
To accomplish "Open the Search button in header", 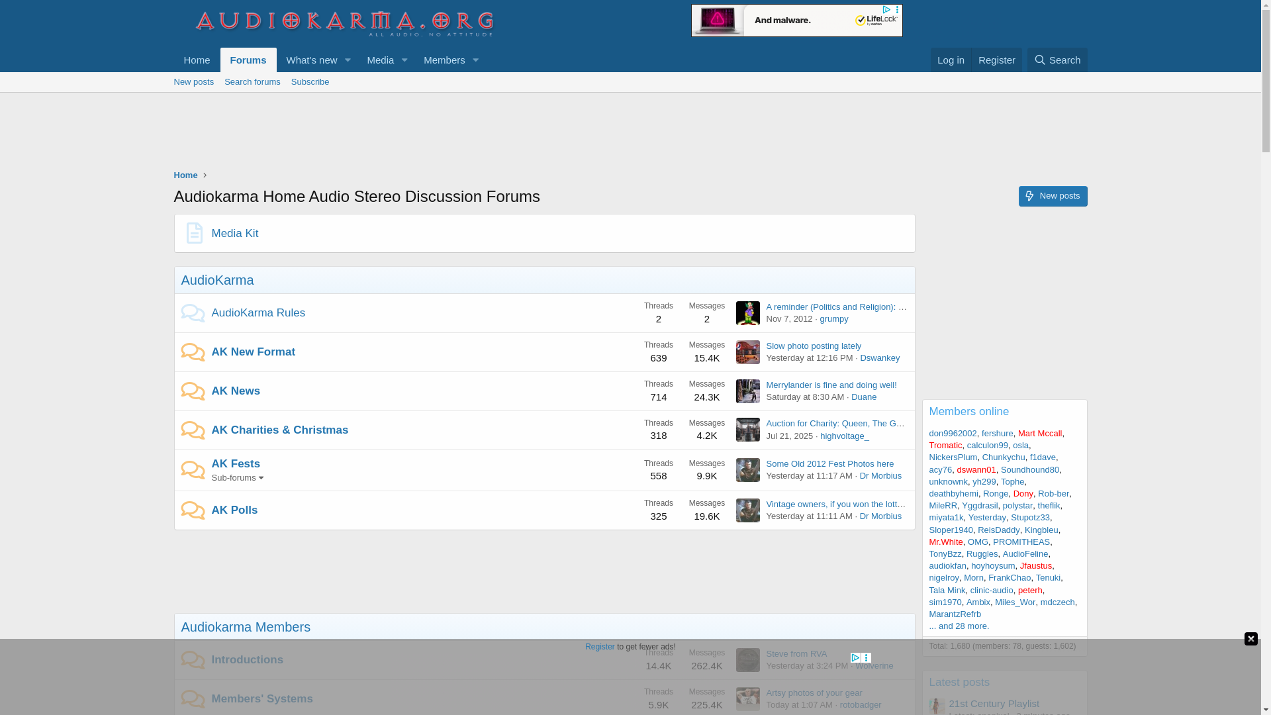I will 1057,60.
